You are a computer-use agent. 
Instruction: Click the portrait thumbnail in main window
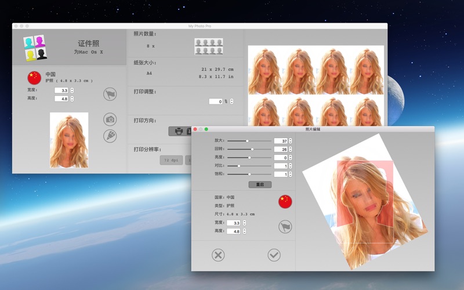point(69,140)
